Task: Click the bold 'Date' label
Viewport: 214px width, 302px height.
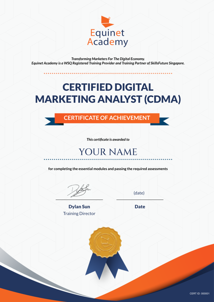Action: (140, 207)
